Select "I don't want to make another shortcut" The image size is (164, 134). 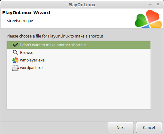[79, 45]
